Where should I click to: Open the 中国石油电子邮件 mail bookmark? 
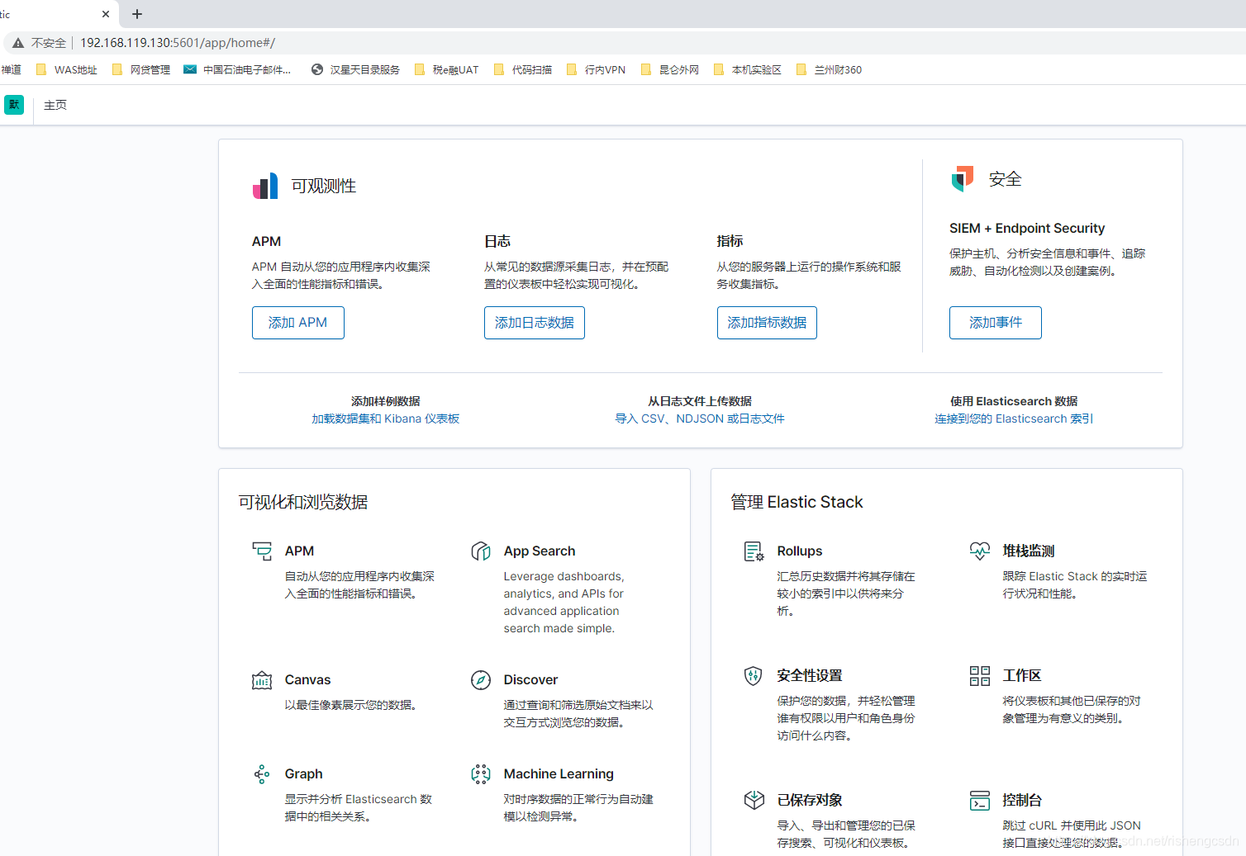click(x=237, y=70)
